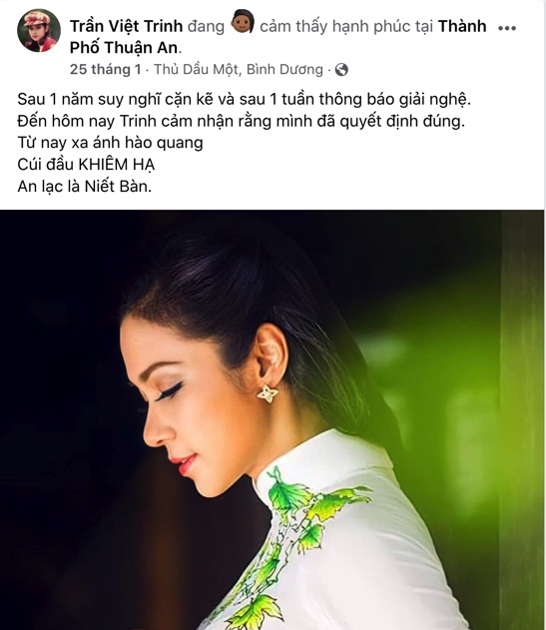Click the feeling emoji face icon
Screen dimensions: 546x630
click(243, 23)
